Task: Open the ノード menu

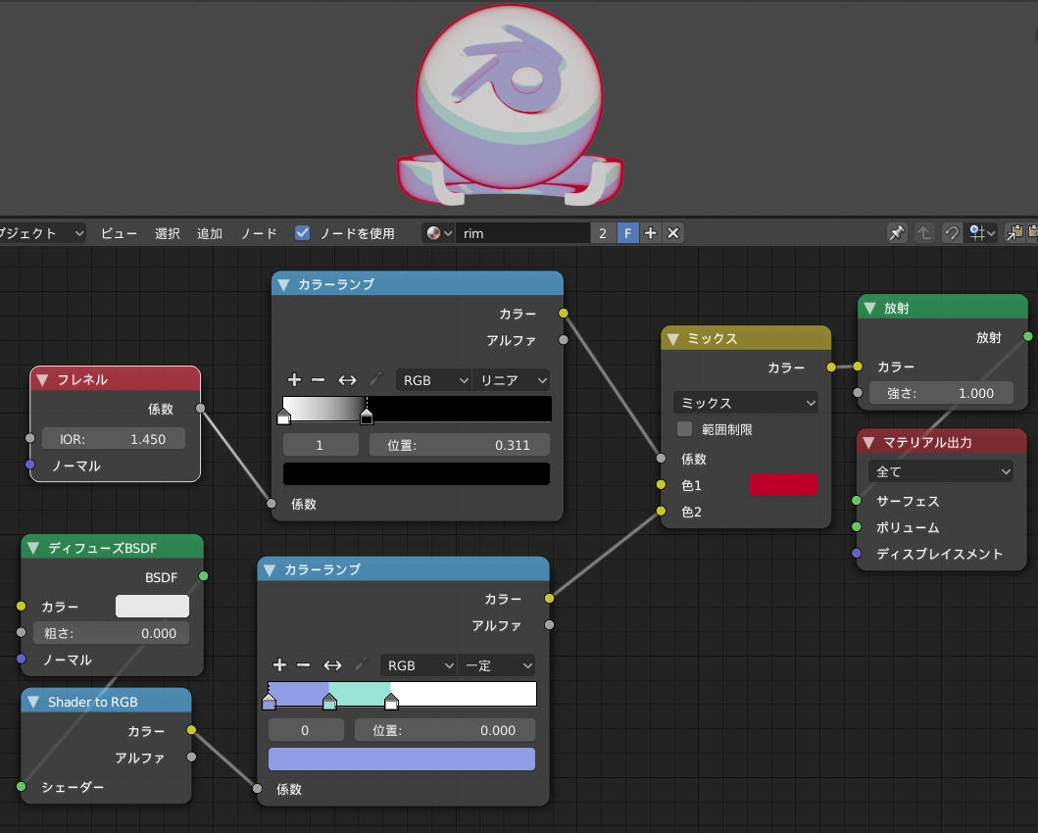Action: pos(258,233)
